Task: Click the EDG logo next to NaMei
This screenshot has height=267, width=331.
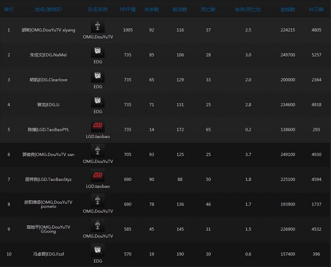Action: coord(98,52)
